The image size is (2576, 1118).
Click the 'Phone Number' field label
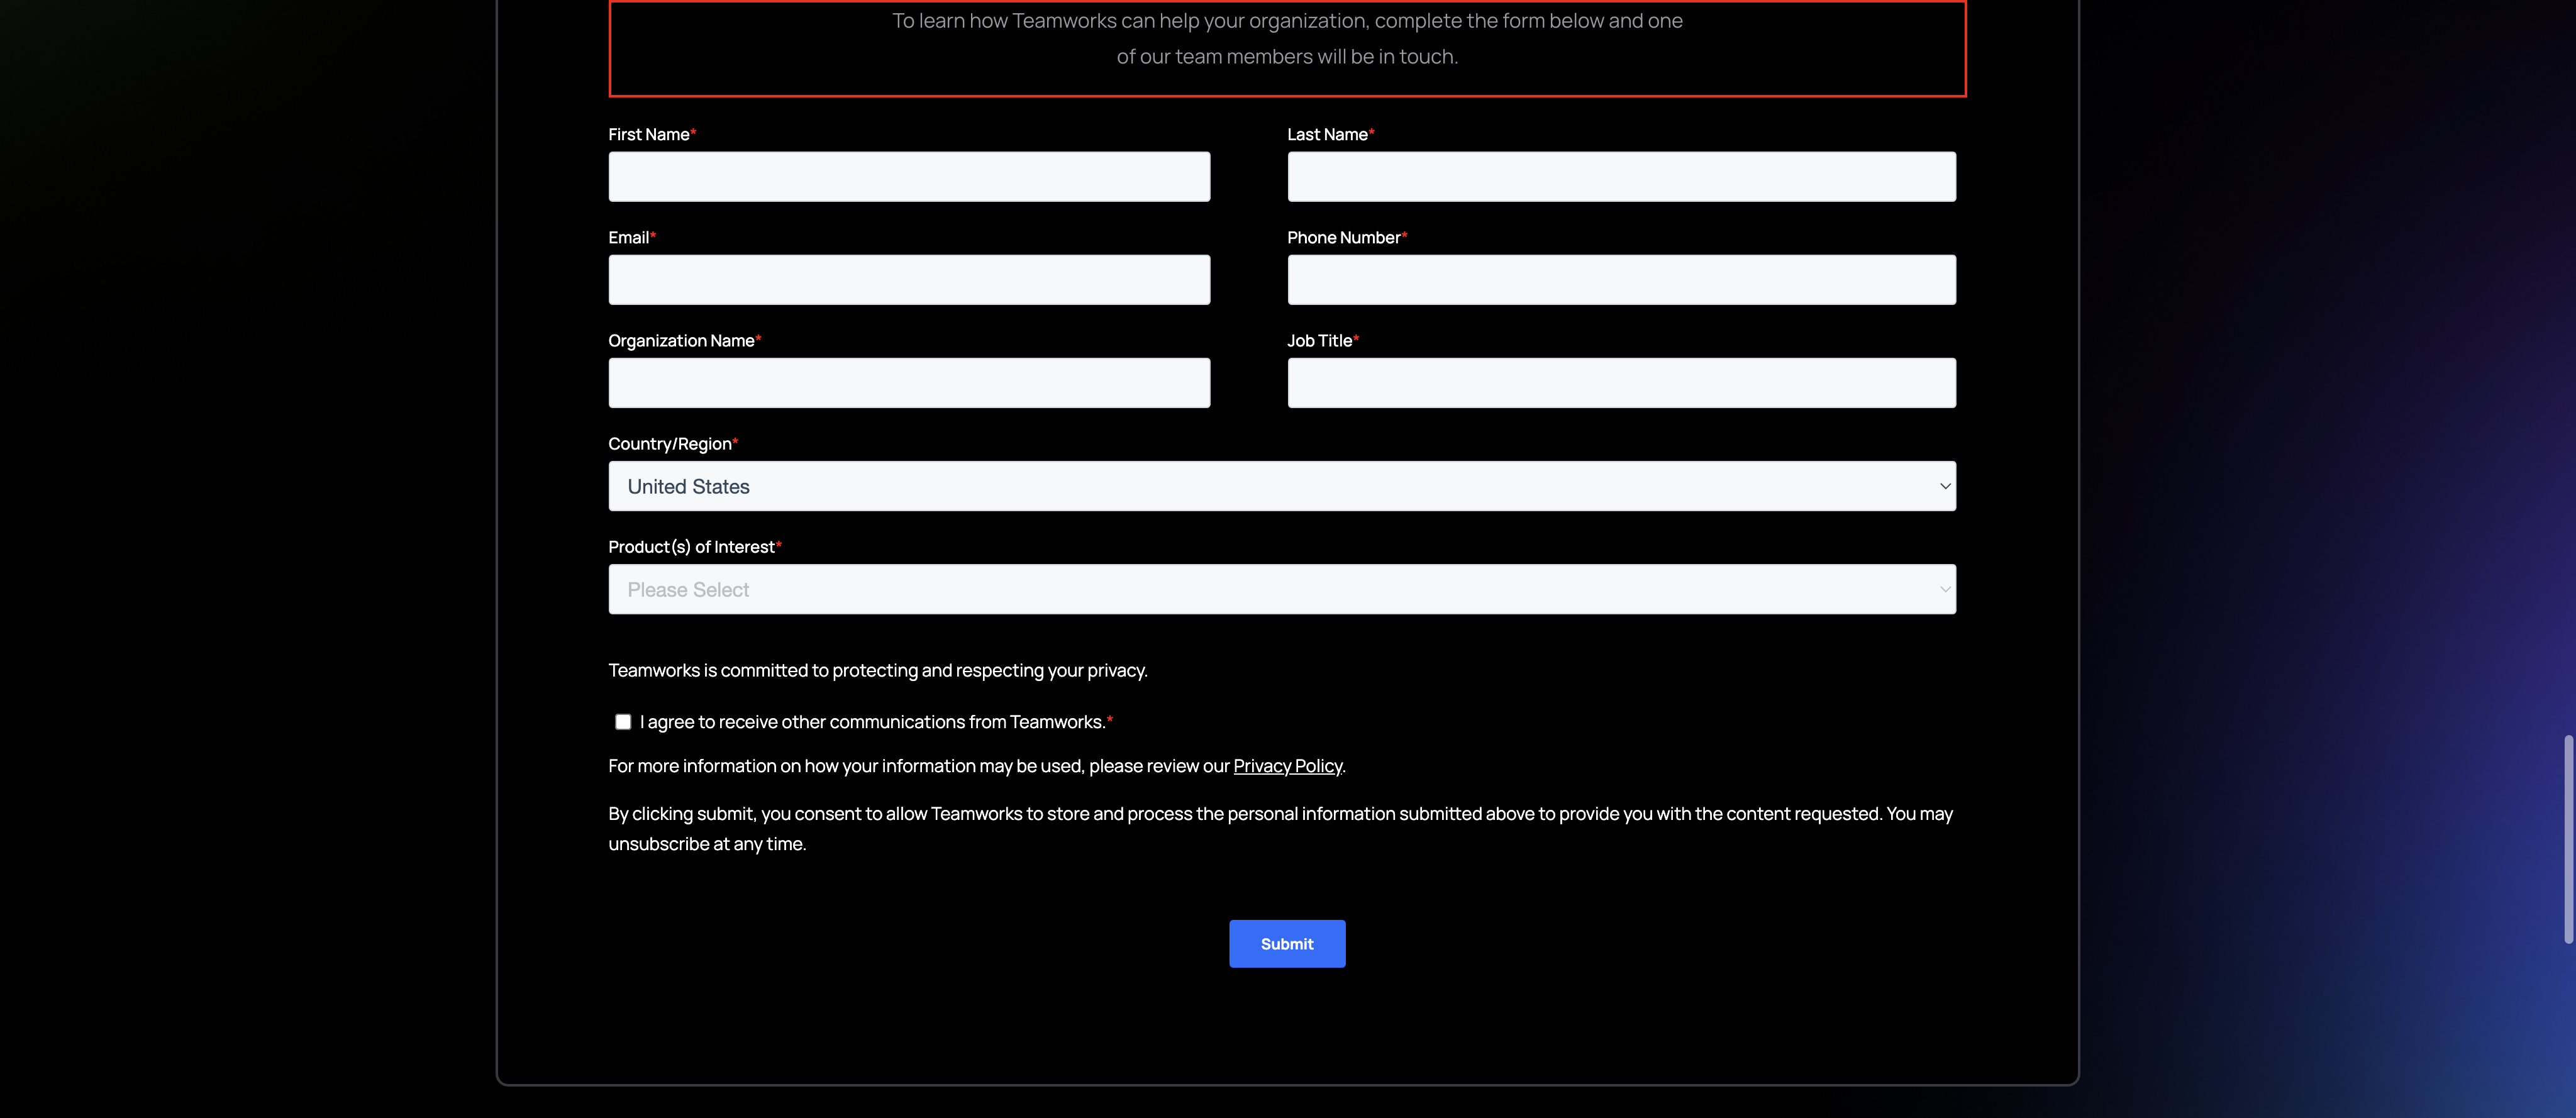[1343, 238]
